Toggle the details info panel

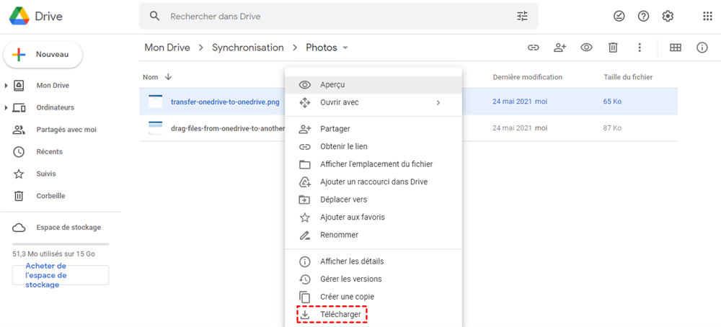(702, 48)
